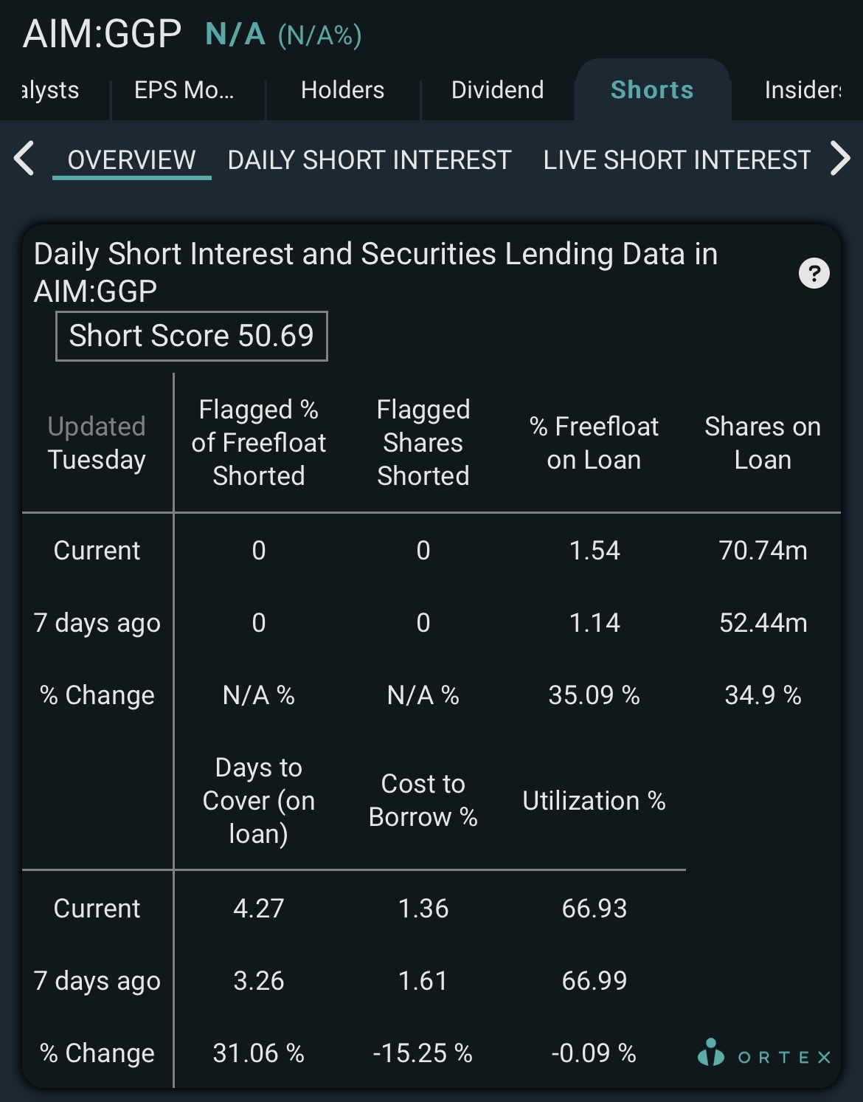Click the AIM:GGP ticker title

click(x=102, y=33)
